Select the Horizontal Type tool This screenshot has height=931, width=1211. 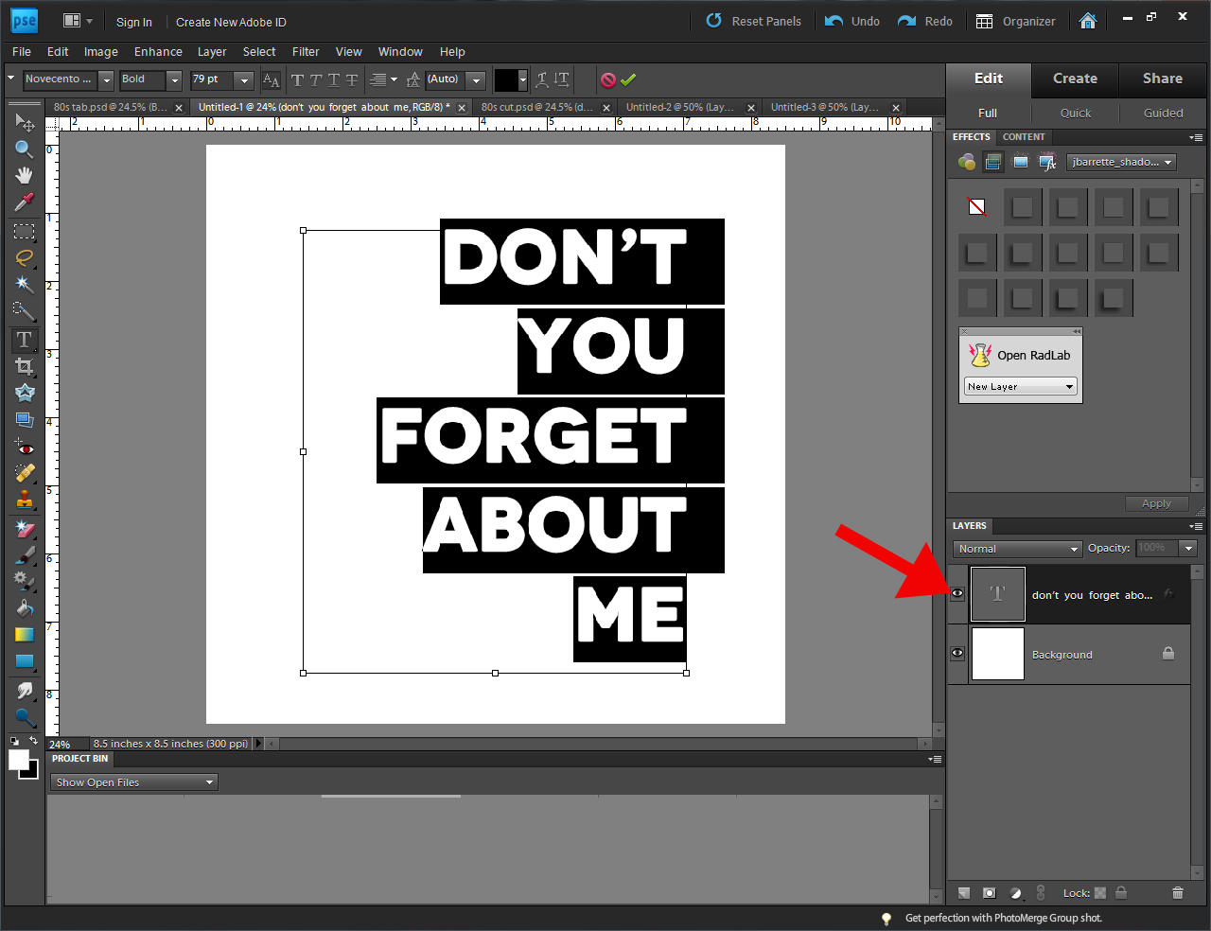pyautogui.click(x=24, y=339)
